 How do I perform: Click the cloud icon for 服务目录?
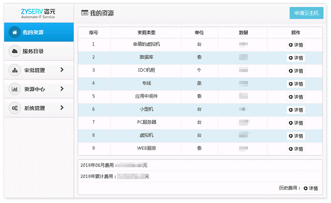click(x=14, y=51)
